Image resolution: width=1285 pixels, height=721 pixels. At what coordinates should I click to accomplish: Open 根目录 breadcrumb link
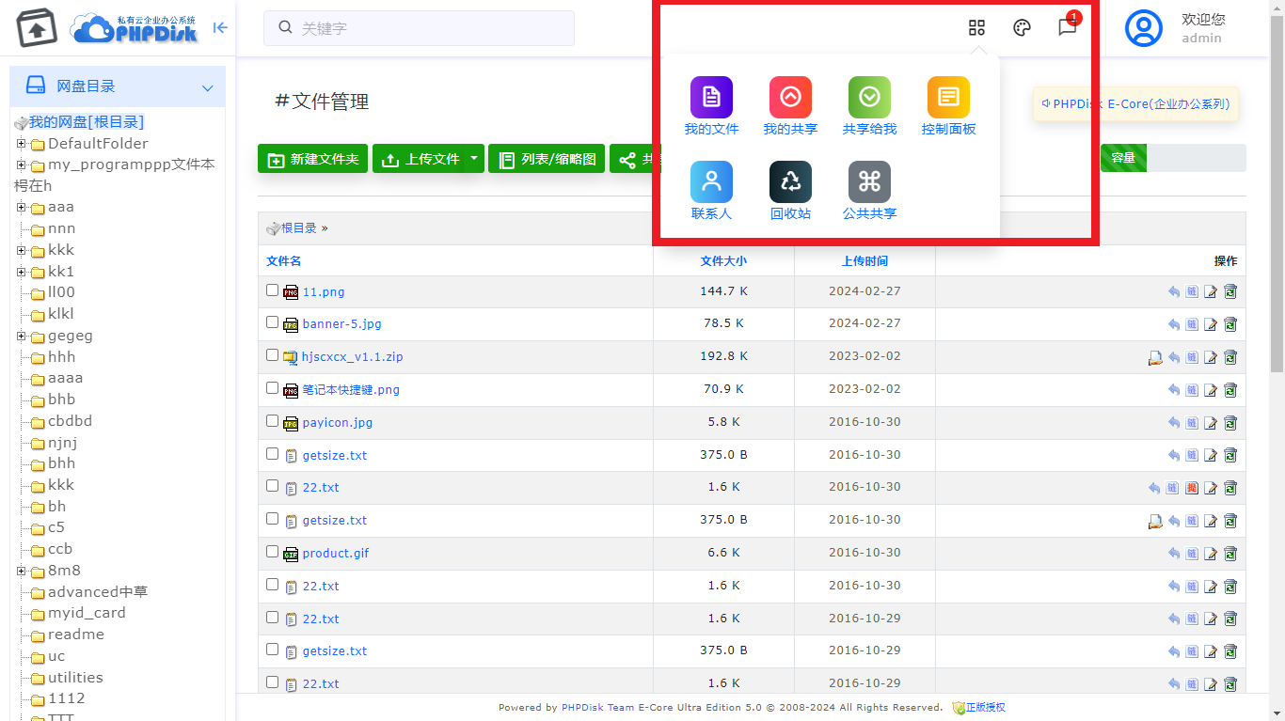click(x=299, y=228)
